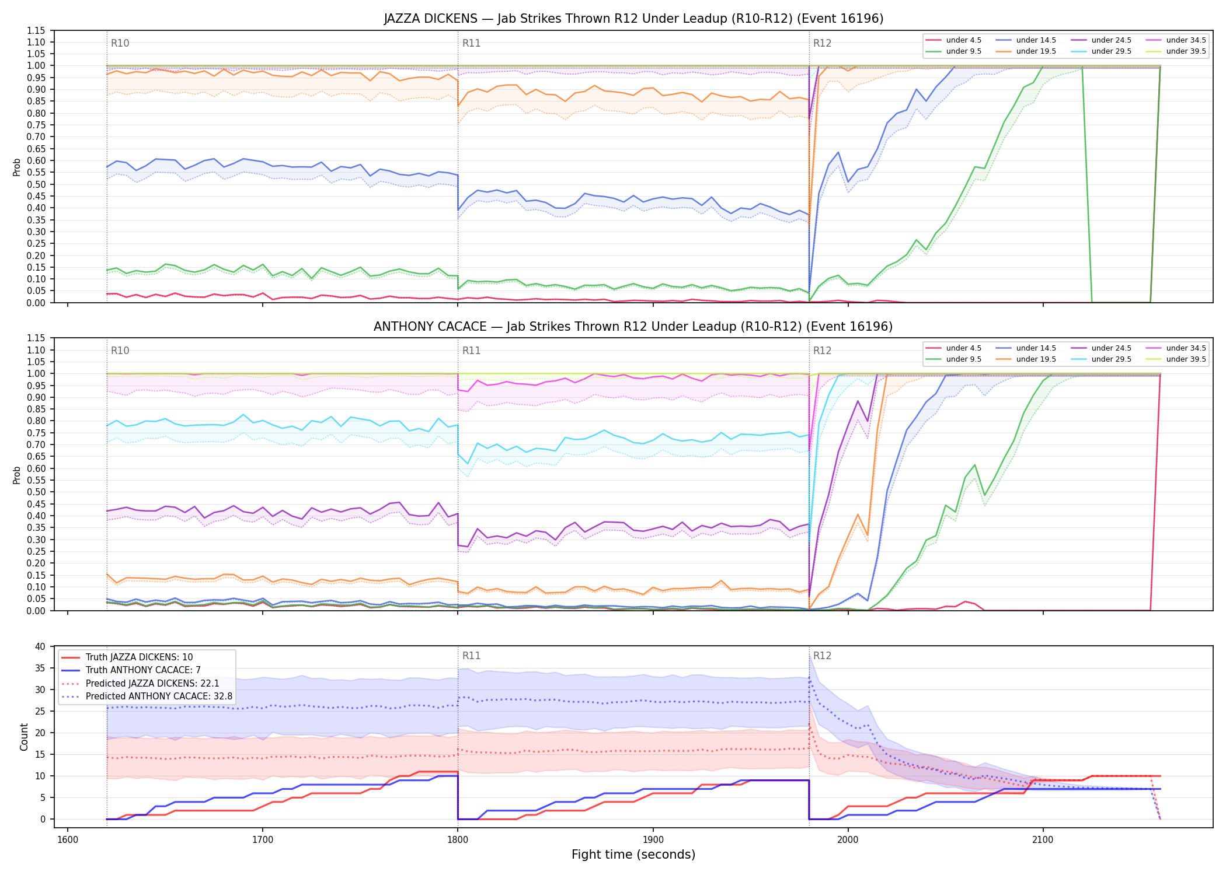Click the 1900 x-axis tick label
The height and width of the screenshot is (875, 1226).
pos(653,839)
